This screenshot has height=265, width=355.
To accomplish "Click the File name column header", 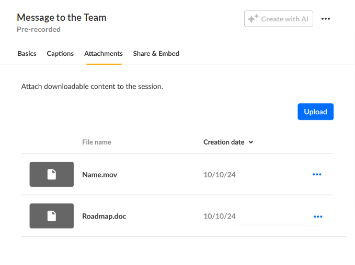I will (97, 142).
